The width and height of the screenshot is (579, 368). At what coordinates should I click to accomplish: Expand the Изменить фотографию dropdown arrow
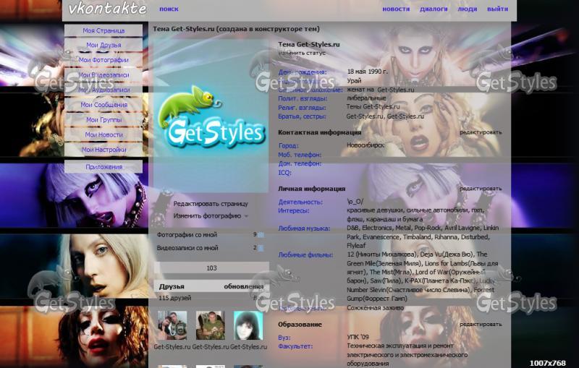(x=246, y=216)
